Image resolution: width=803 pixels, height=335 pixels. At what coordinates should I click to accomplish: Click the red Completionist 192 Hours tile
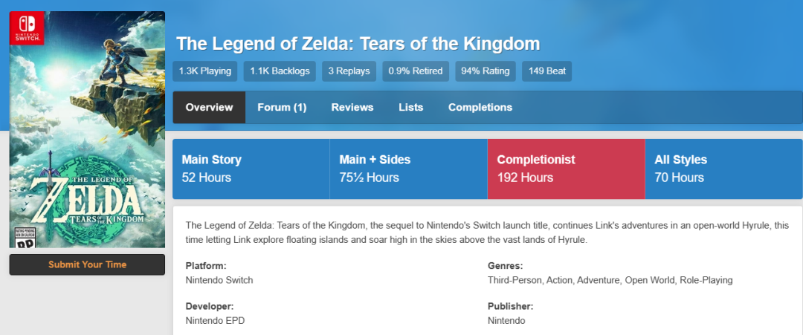tap(566, 169)
